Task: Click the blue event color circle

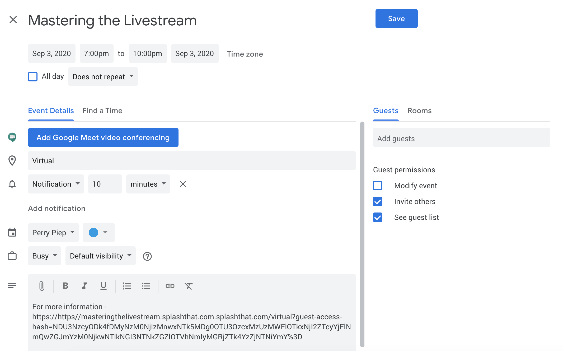Action: pos(93,233)
